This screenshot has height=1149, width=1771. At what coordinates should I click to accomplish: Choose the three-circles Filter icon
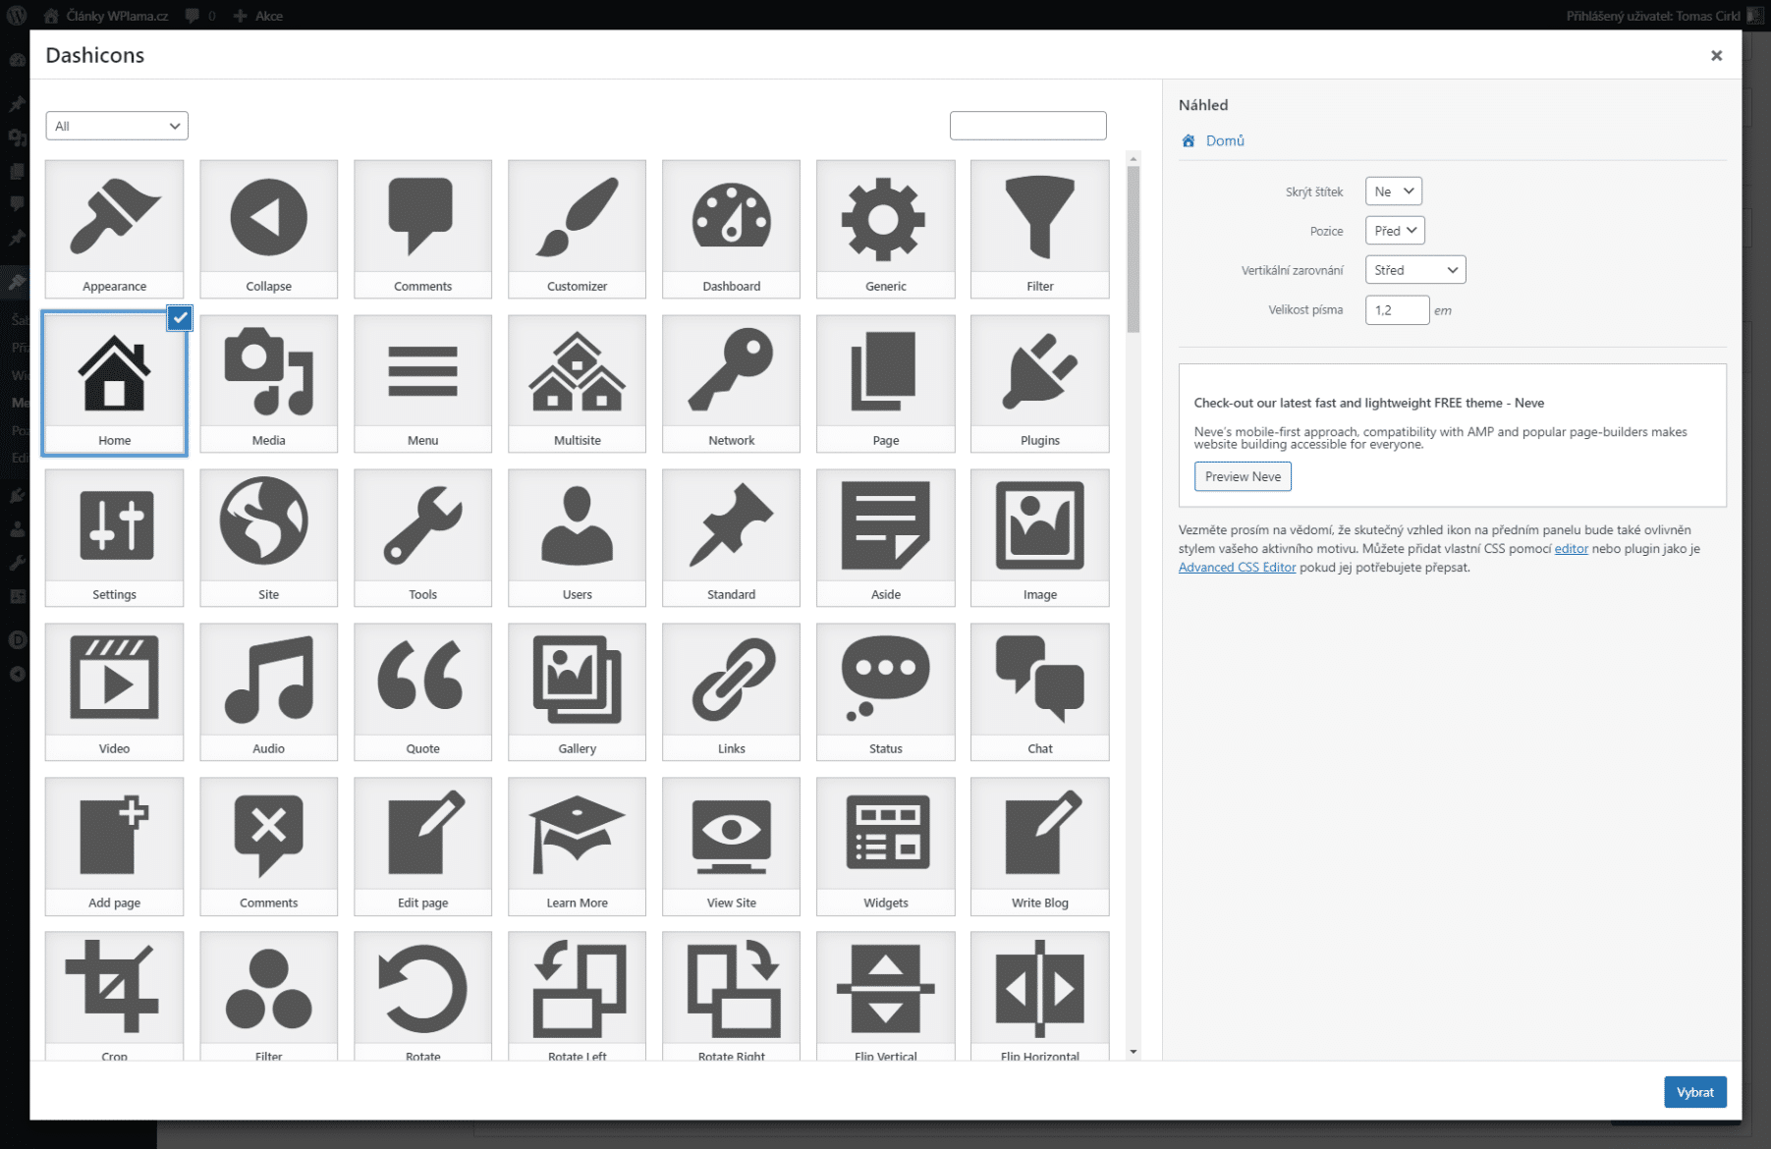[268, 996]
